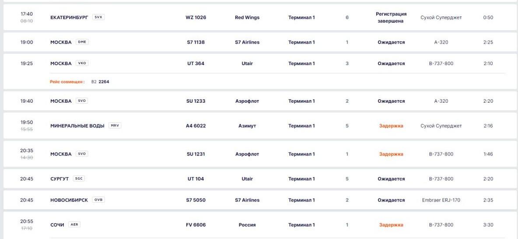This screenshot has width=518, height=239.
Task: Click the DME airport code badge
Action: 82,42
